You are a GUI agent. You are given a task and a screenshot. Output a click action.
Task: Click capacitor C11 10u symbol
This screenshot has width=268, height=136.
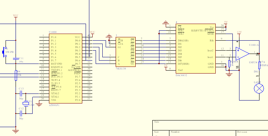[x=16, y=59]
